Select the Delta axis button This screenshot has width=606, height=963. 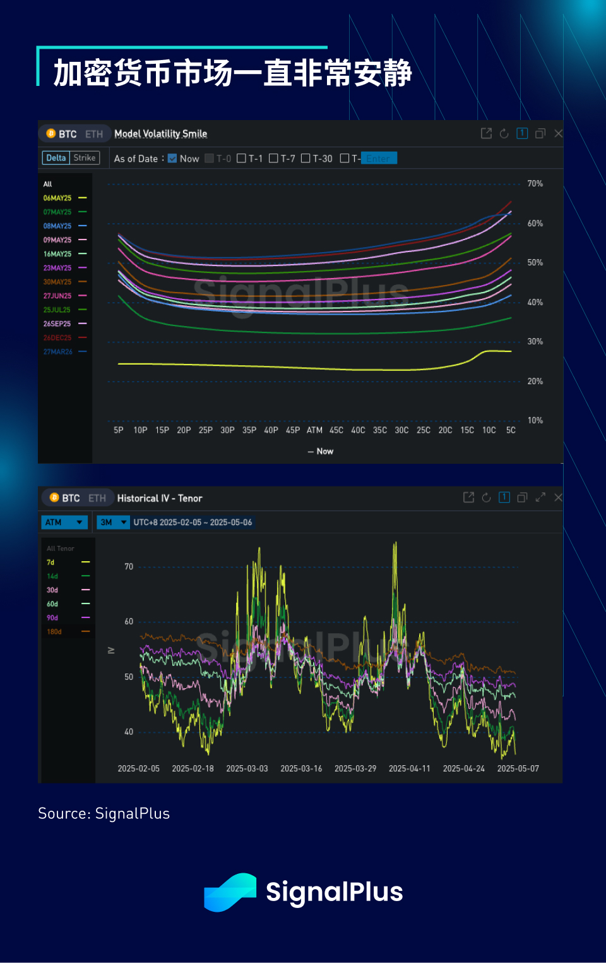(56, 158)
